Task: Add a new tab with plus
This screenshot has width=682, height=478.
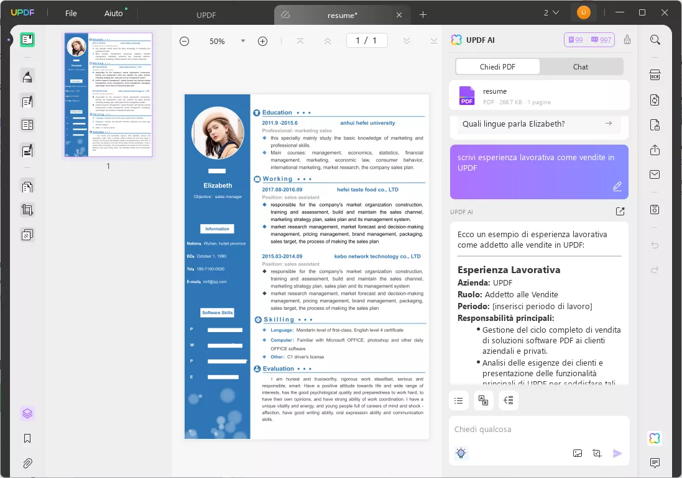Action: (x=423, y=15)
